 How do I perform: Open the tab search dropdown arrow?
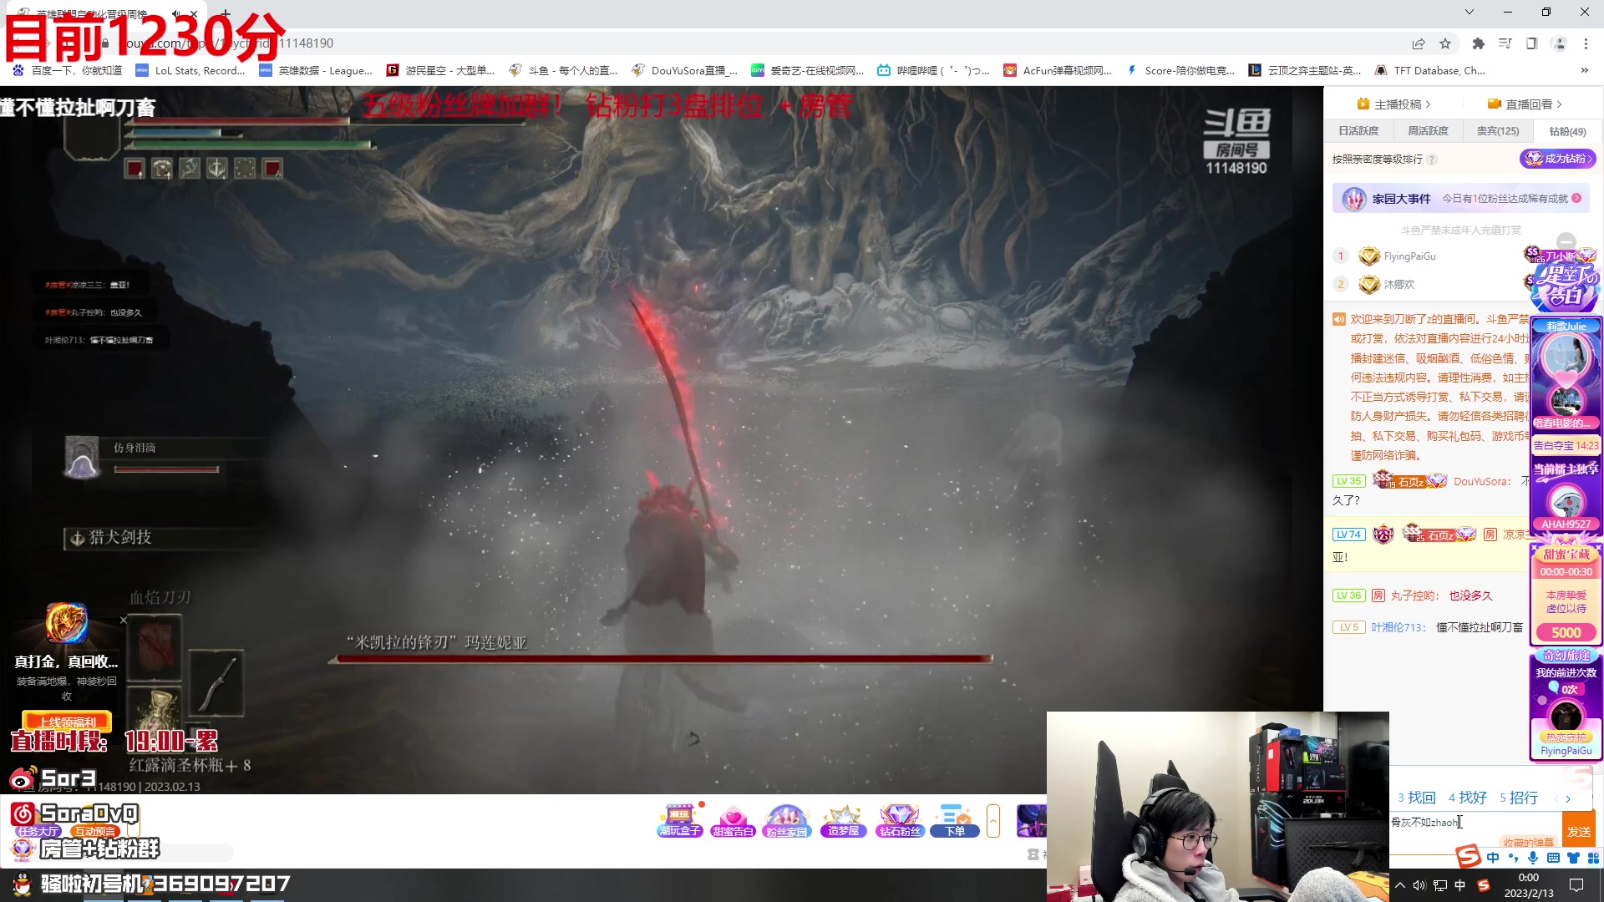[x=1469, y=12]
